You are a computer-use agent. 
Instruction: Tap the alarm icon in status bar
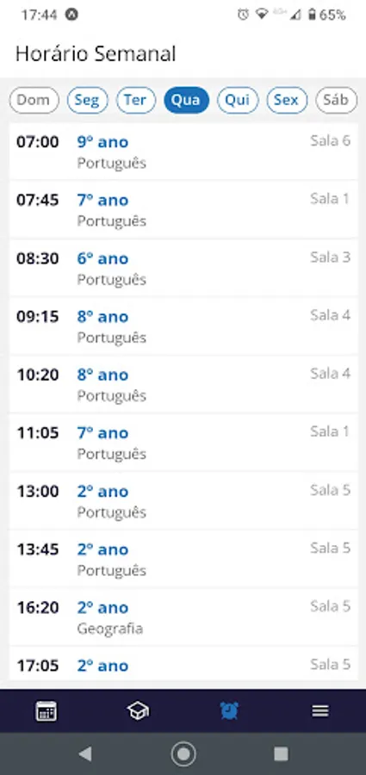(243, 15)
